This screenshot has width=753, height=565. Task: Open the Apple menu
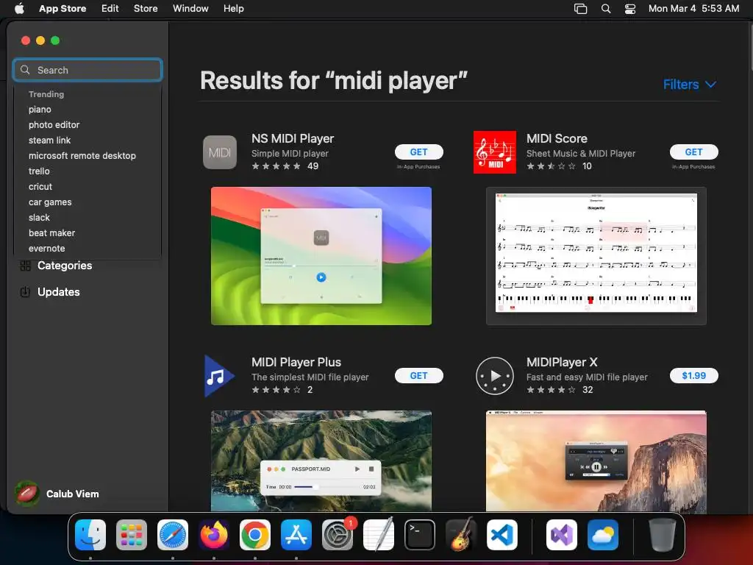(x=19, y=9)
